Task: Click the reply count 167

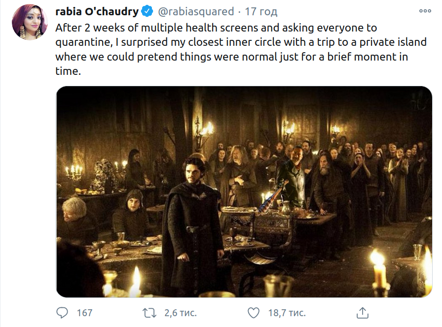Action: point(84,313)
